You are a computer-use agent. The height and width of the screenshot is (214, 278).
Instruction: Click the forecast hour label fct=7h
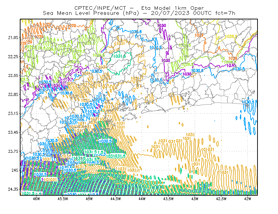click(225, 13)
